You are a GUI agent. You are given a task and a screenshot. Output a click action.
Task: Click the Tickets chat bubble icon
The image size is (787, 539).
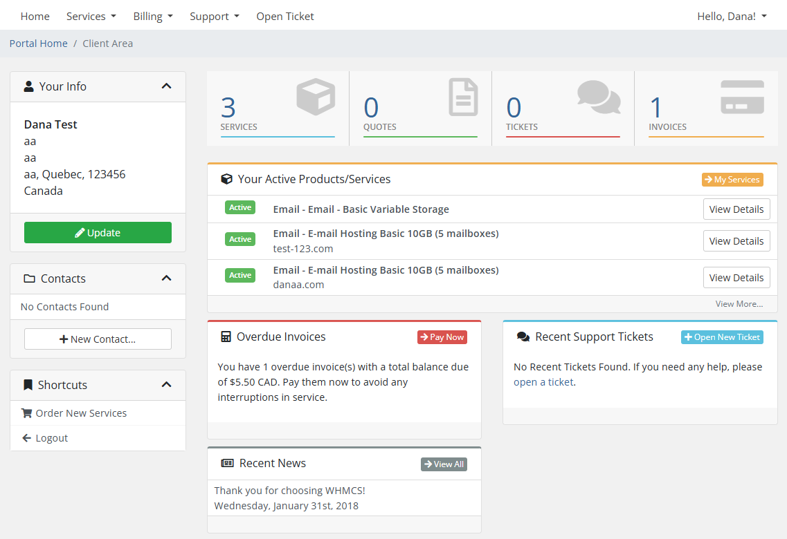[598, 98]
